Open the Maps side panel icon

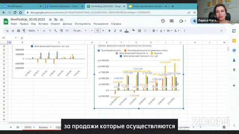click(234, 70)
